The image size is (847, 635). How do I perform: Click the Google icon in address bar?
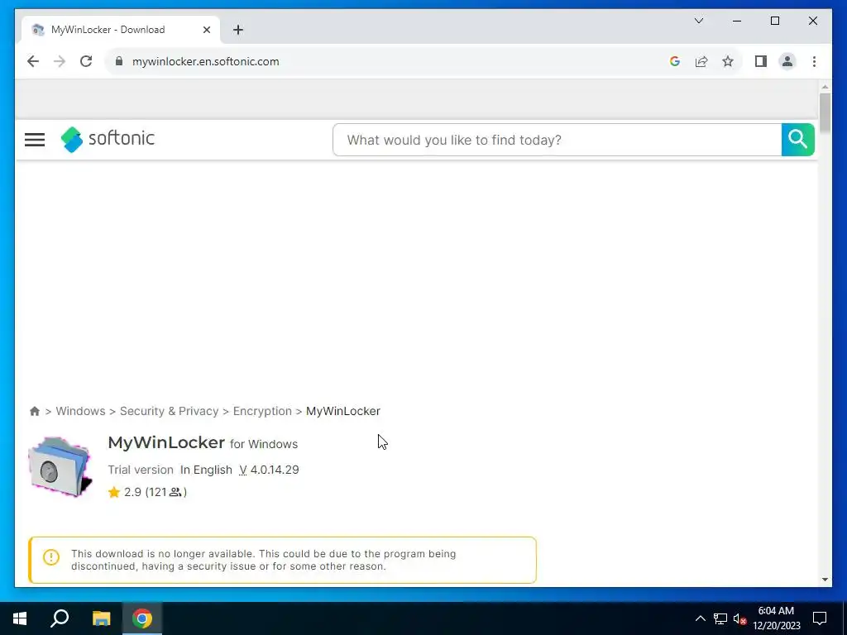coord(675,61)
